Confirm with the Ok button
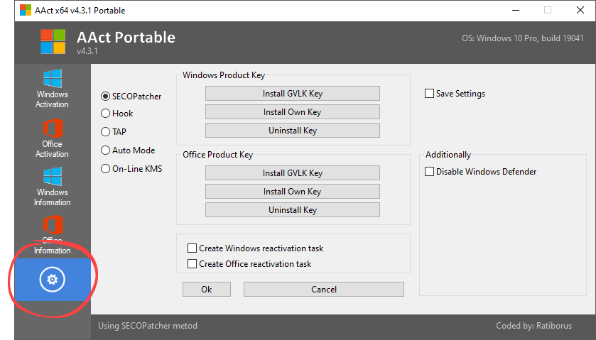This screenshot has width=596, height=340. tap(207, 290)
